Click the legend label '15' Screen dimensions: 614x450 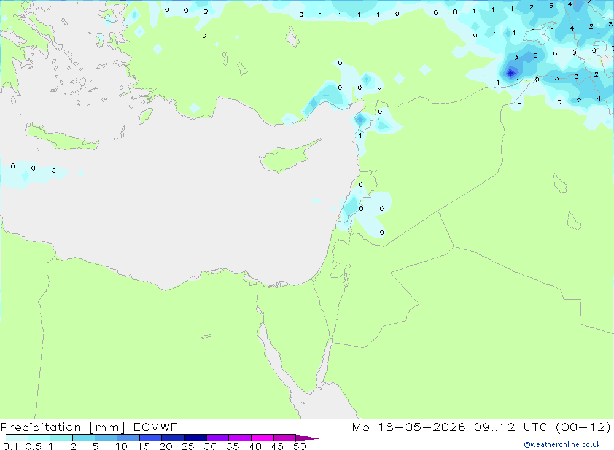[x=144, y=446]
